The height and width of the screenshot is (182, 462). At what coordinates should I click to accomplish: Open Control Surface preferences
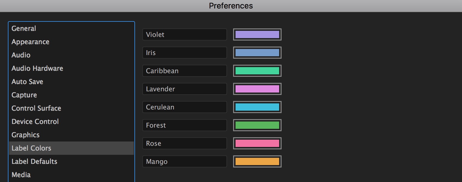[x=71, y=108]
